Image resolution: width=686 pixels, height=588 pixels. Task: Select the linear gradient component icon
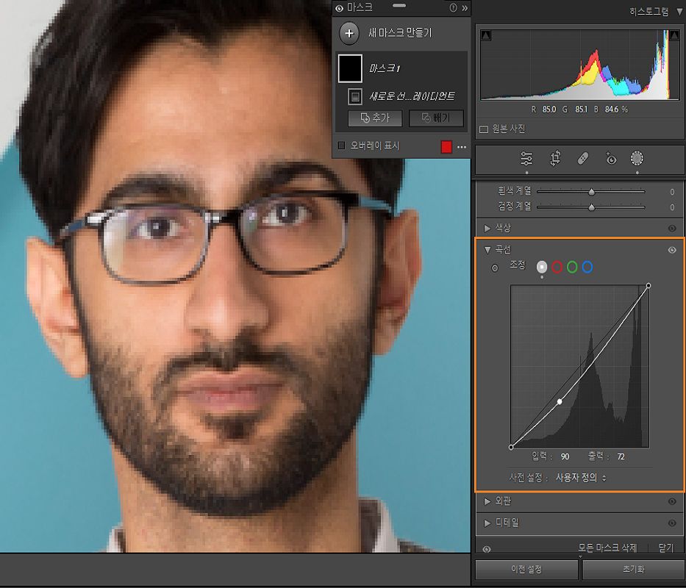click(x=355, y=97)
